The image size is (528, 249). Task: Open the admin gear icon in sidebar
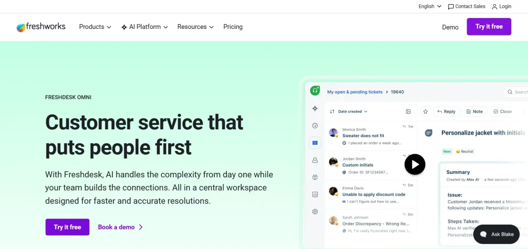pos(315,212)
